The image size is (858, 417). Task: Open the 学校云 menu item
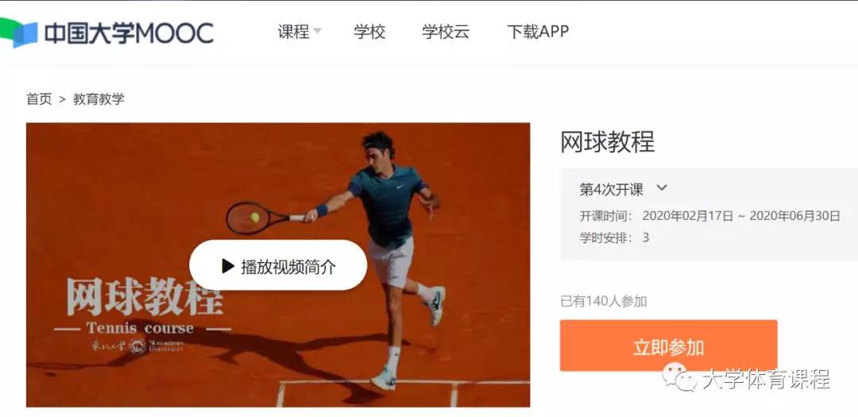(x=446, y=32)
